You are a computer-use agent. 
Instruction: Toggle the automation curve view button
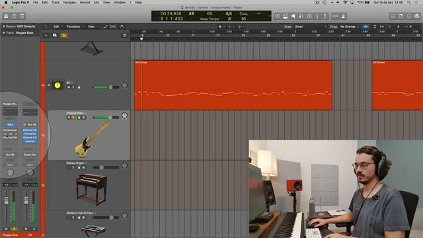click(105, 26)
